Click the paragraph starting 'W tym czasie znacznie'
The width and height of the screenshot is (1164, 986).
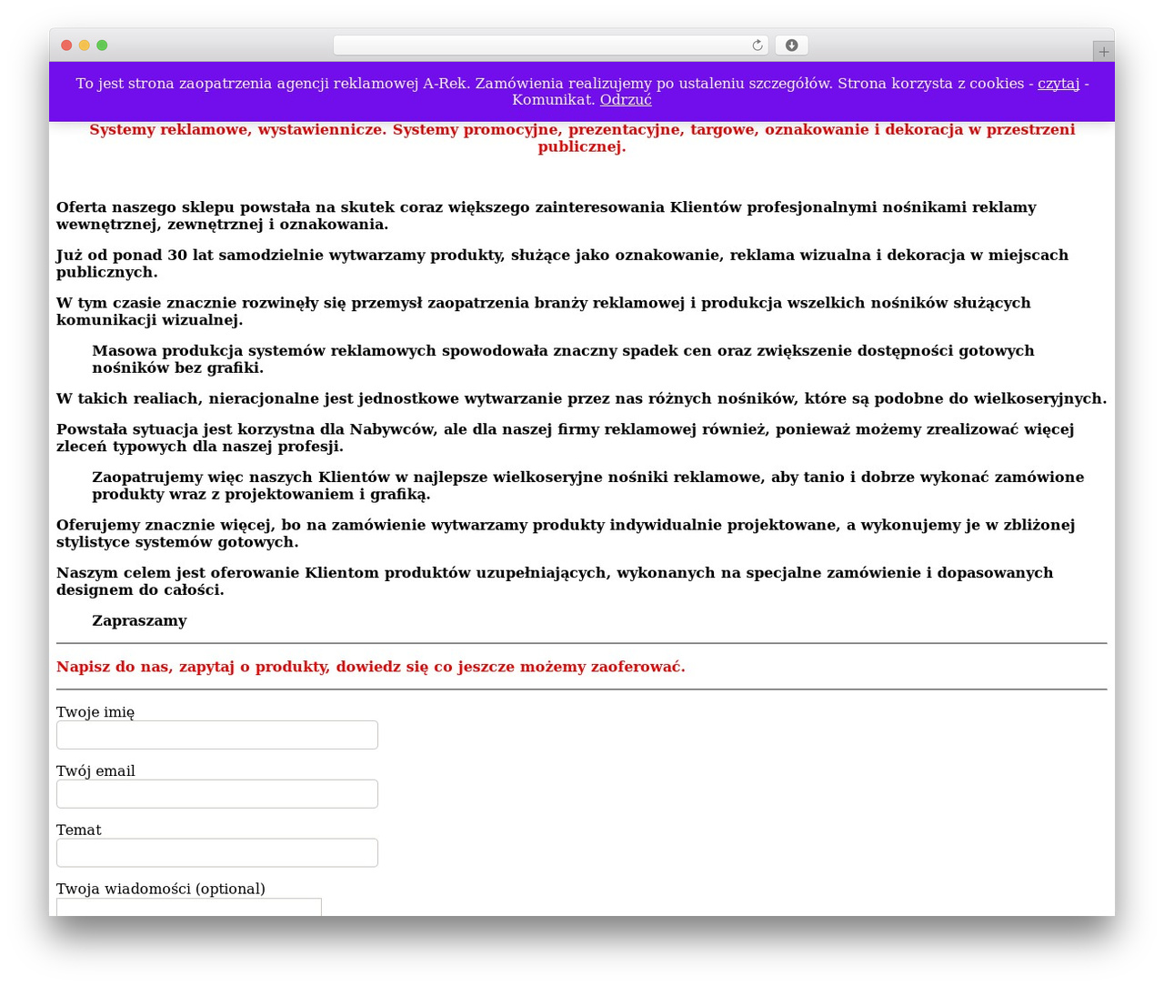[x=544, y=311]
